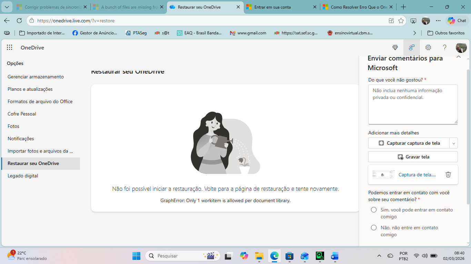The width and height of the screenshot is (471, 264).
Task: Open the Captura de tela attachment link
Action: pyautogui.click(x=417, y=175)
